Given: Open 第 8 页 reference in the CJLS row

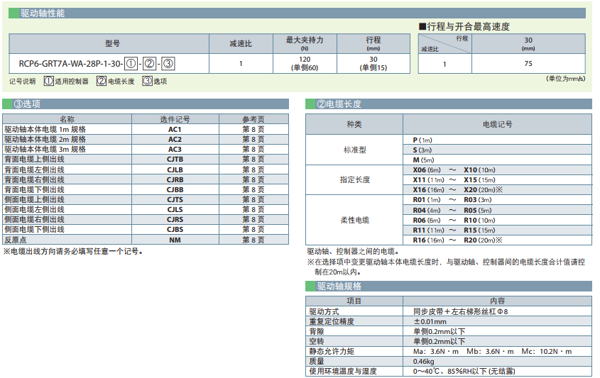Looking at the screenshot, I should tap(253, 210).
